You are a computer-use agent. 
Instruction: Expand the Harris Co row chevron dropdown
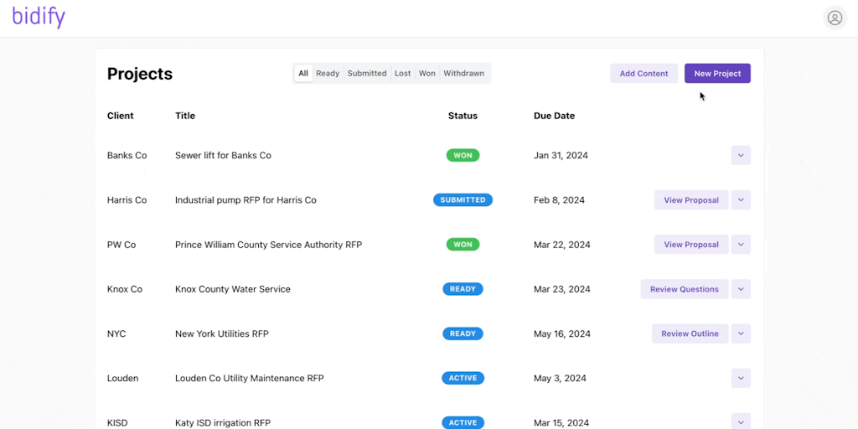point(741,200)
